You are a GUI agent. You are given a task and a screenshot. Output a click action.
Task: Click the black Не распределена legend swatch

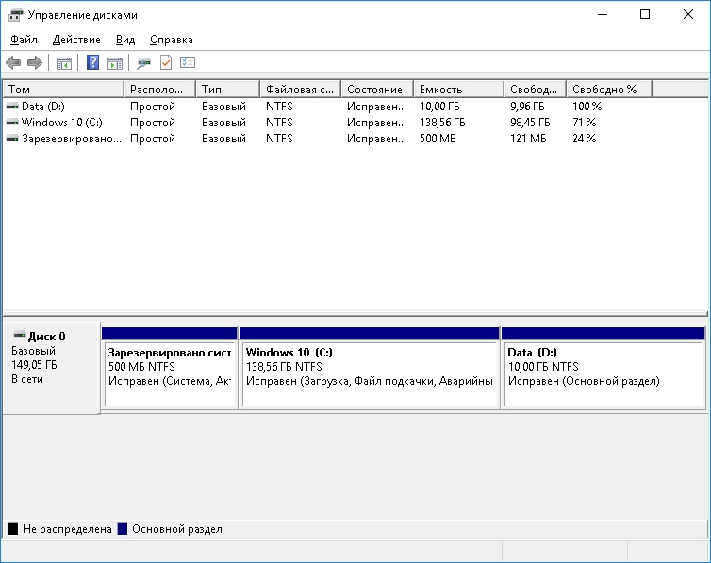(13, 528)
